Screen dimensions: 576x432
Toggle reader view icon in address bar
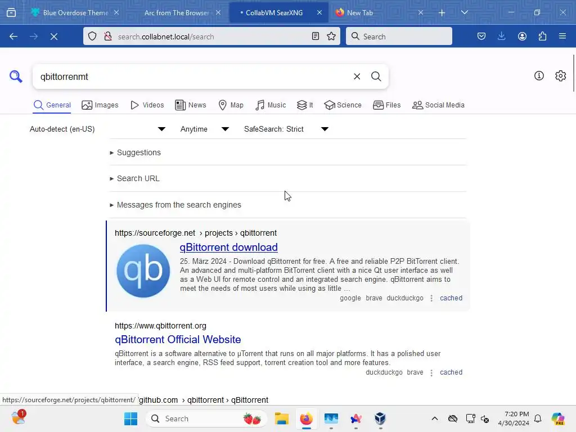click(315, 37)
